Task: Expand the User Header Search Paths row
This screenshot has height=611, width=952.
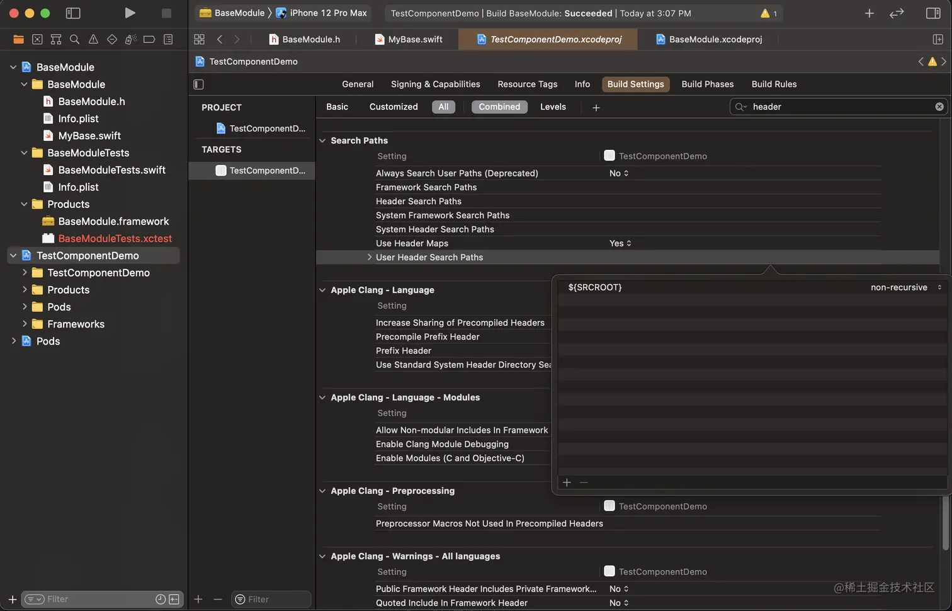Action: [369, 257]
